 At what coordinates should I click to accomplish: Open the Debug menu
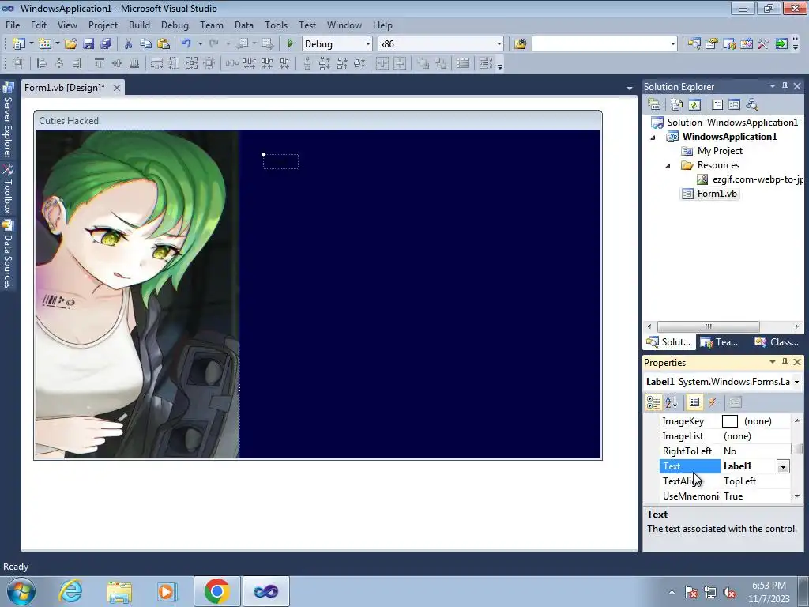coord(175,25)
